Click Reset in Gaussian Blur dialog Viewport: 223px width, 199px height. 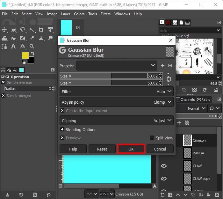(x=102, y=149)
